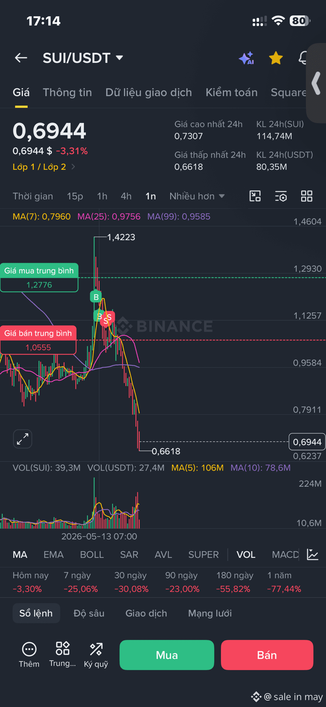Enable the EMA indicator
The width and height of the screenshot is (326, 707).
coord(54,554)
